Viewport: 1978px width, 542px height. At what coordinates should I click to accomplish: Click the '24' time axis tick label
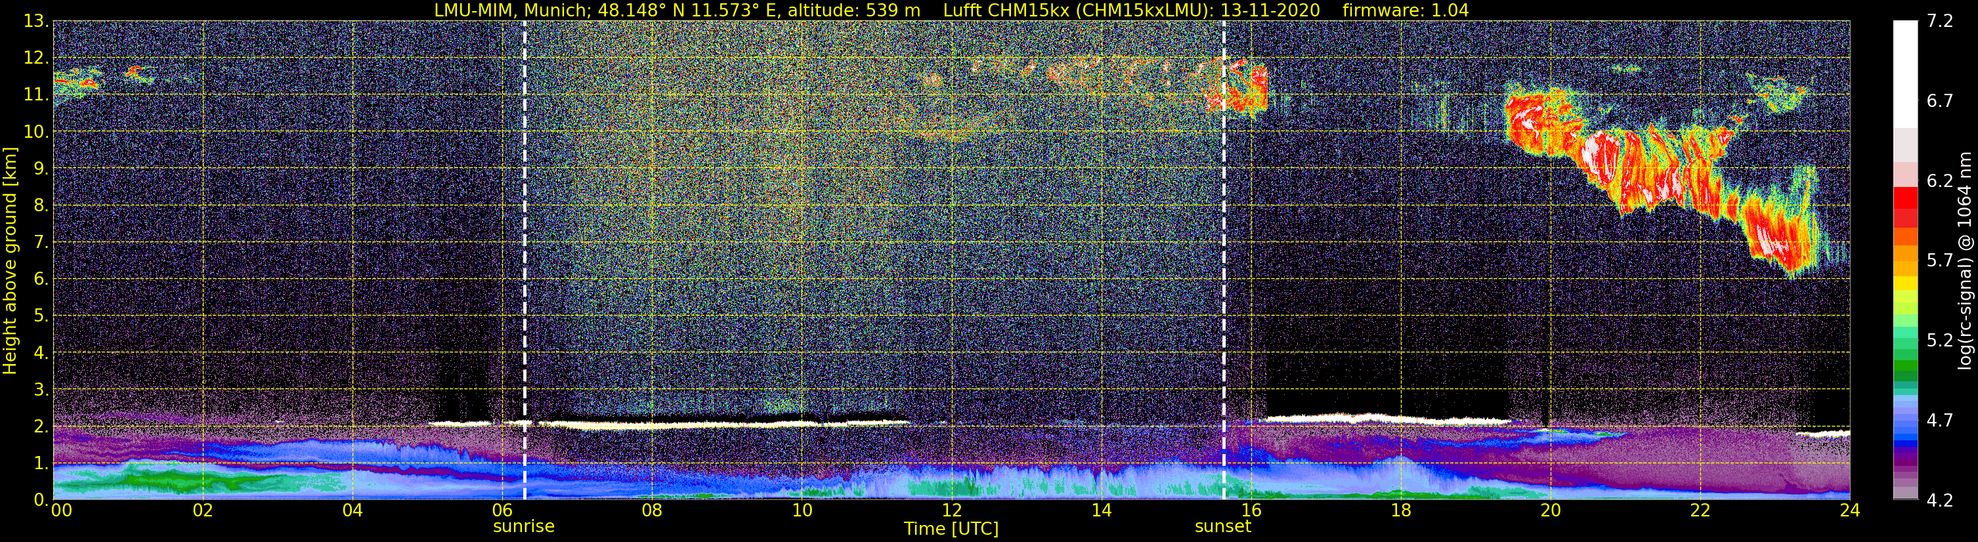tap(1849, 511)
